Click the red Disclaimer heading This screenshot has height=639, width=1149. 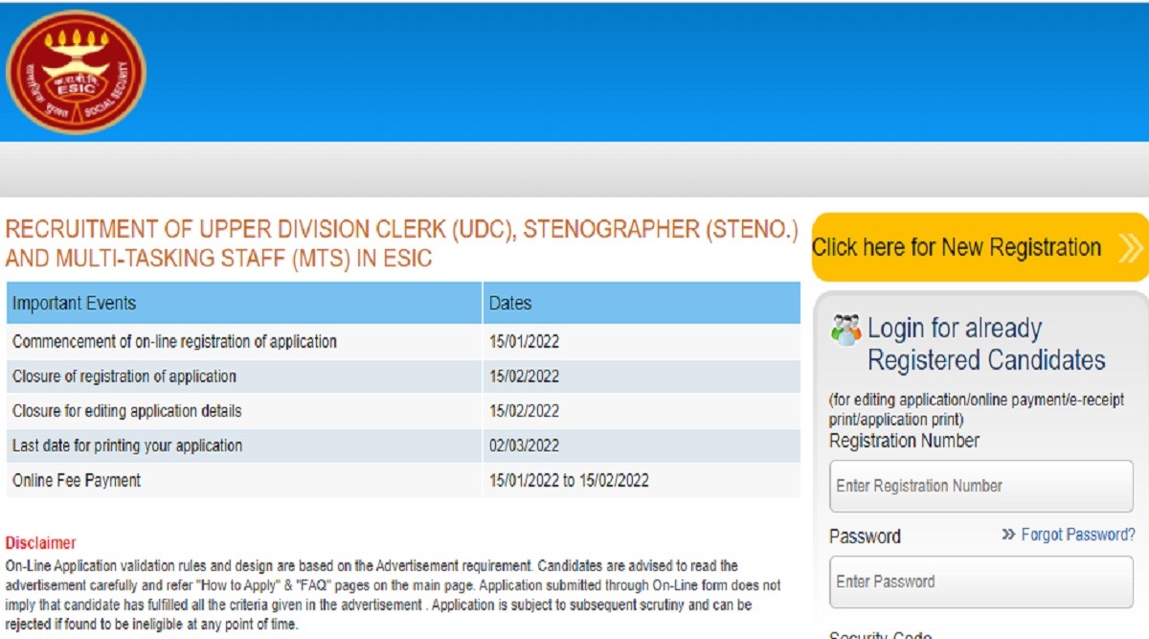tap(40, 543)
